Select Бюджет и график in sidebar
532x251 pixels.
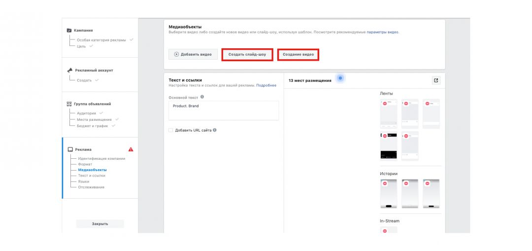pyautogui.click(x=92, y=126)
